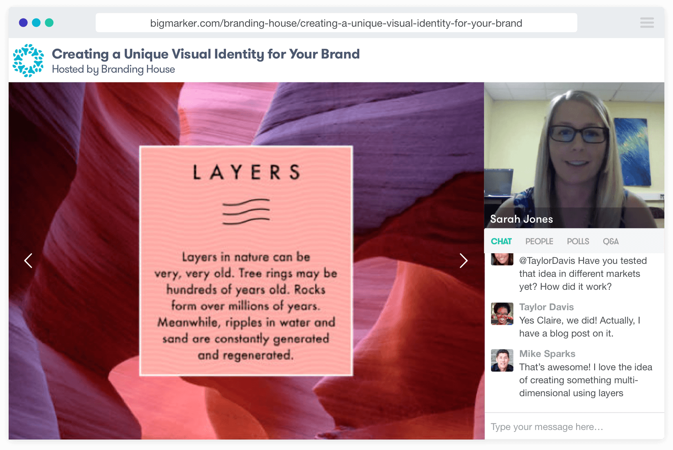Open the hamburger menu in browser bar
673x450 pixels.
tap(647, 22)
